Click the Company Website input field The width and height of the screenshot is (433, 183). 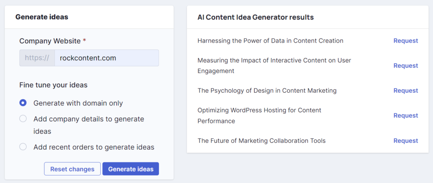tap(107, 58)
